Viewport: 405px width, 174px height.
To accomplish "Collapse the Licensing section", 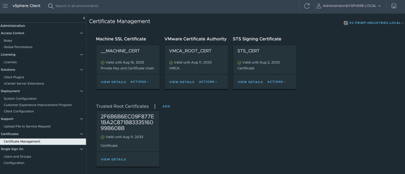I will click(81, 55).
